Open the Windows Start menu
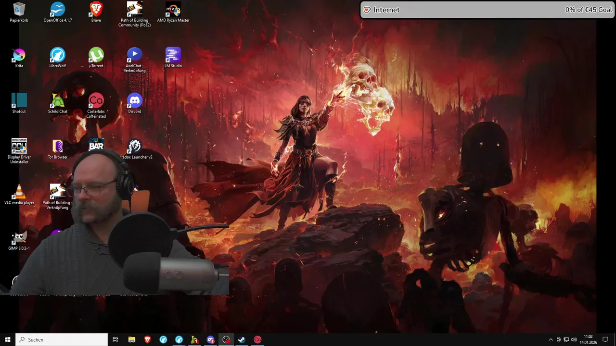This screenshot has height=346, width=616. point(7,340)
